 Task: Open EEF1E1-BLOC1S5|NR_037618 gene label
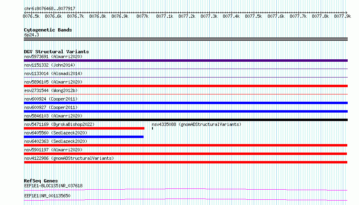[53, 186]
